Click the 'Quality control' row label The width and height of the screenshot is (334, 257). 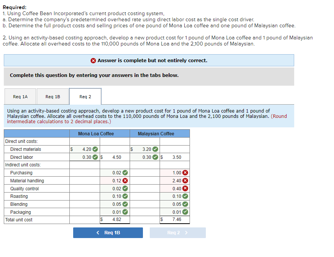(x=25, y=189)
